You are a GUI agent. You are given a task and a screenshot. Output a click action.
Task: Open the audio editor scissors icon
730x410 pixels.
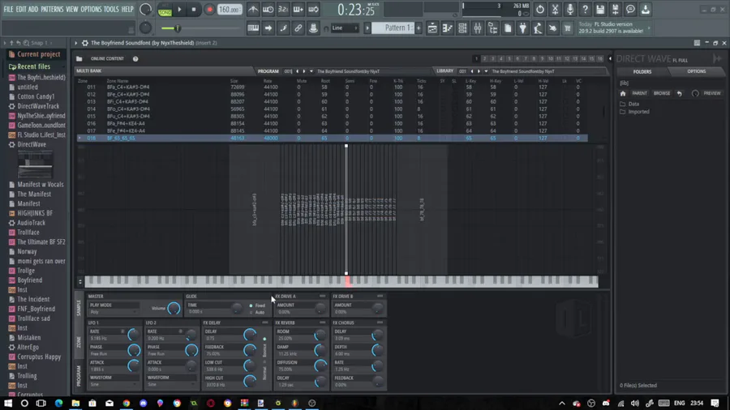[x=555, y=9]
